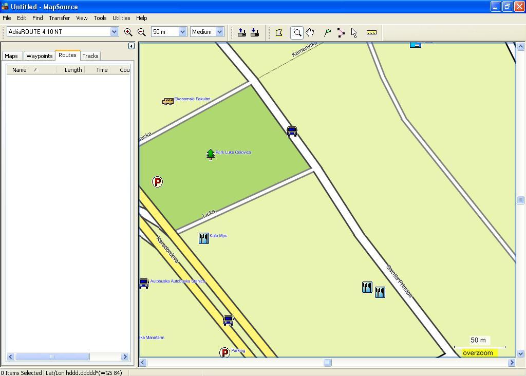The height and width of the screenshot is (376, 526).
Task: Open the AdriaROUTE map product dropdown
Action: pos(114,32)
